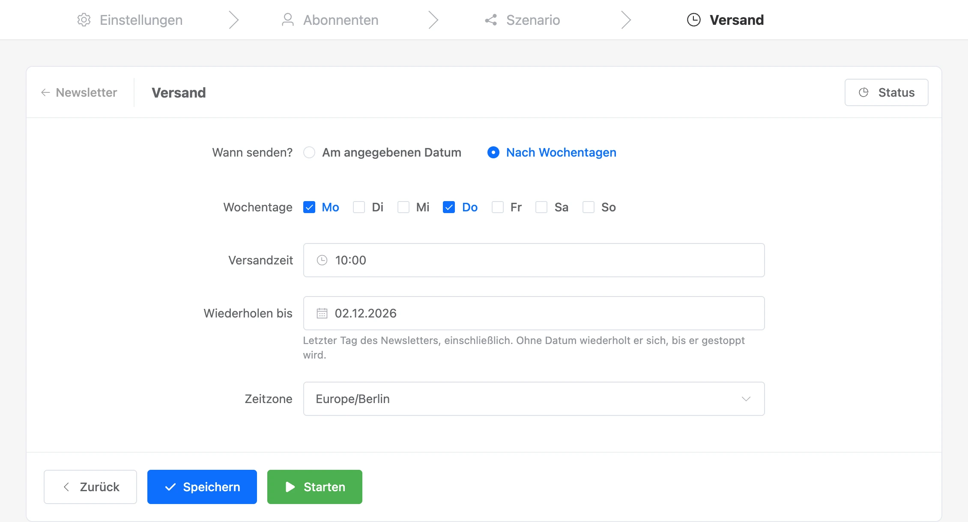Viewport: 968px width, 522px height.
Task: Click the chevron after Abonnenten
Action: coord(433,20)
